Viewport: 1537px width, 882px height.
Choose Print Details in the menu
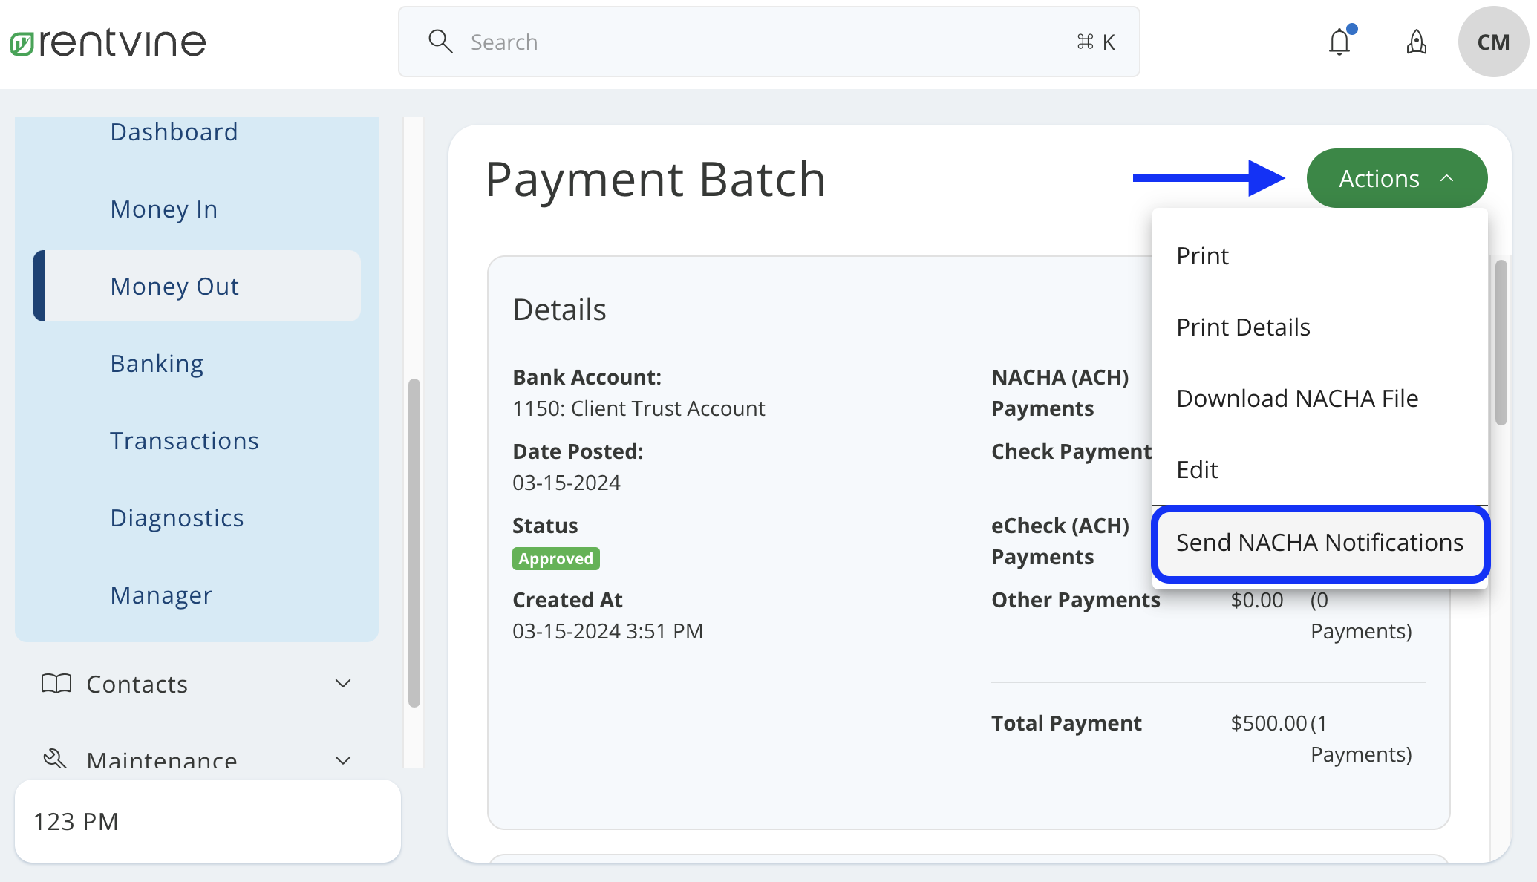[1242, 327]
